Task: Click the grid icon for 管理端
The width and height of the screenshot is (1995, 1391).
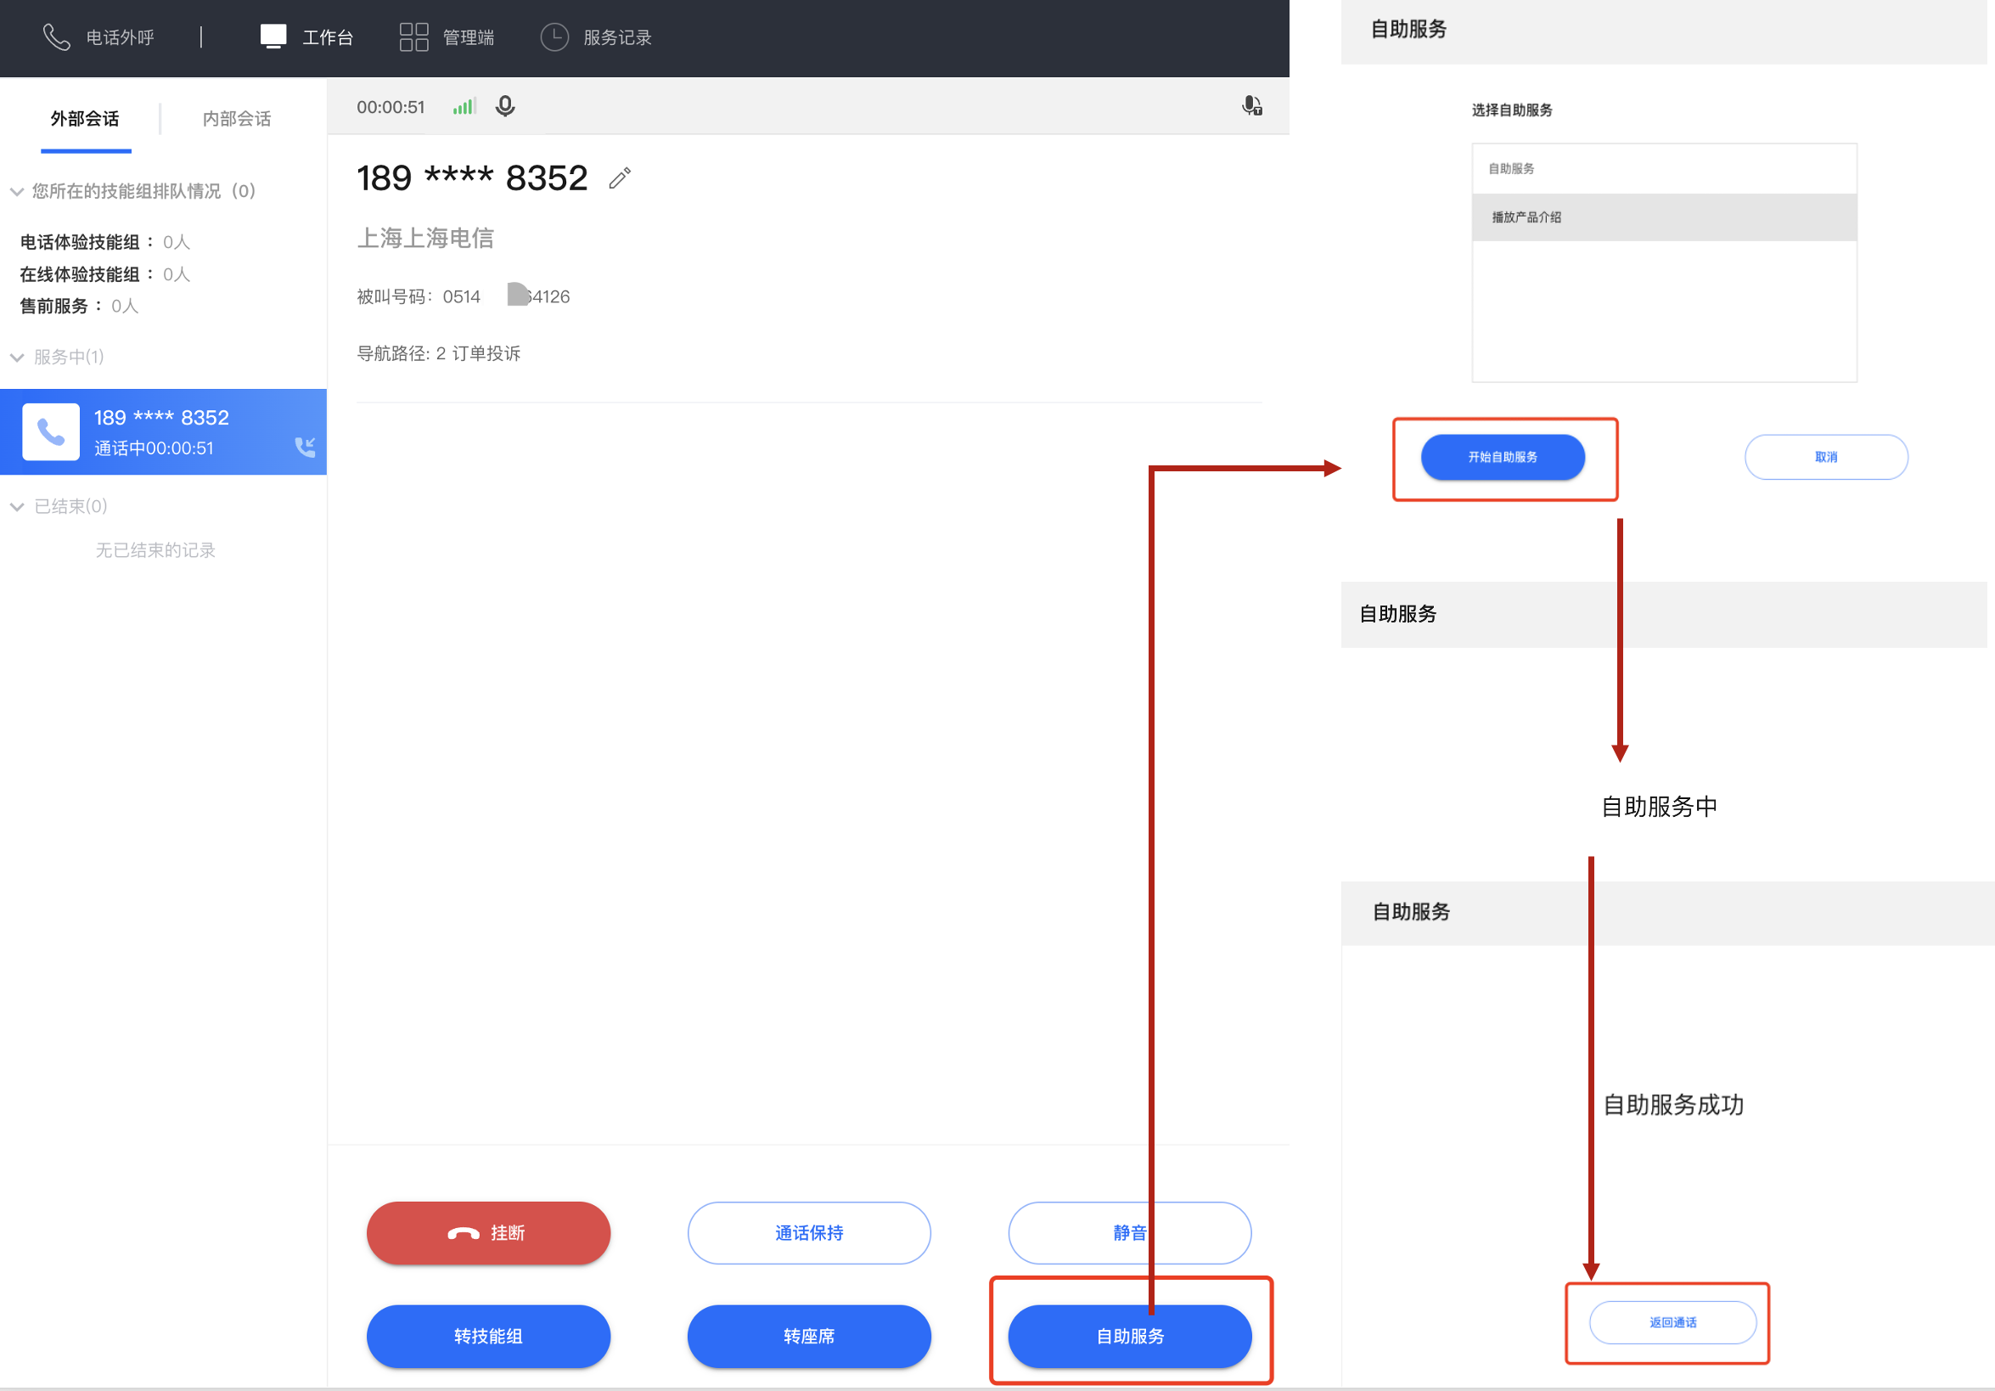Action: (413, 37)
